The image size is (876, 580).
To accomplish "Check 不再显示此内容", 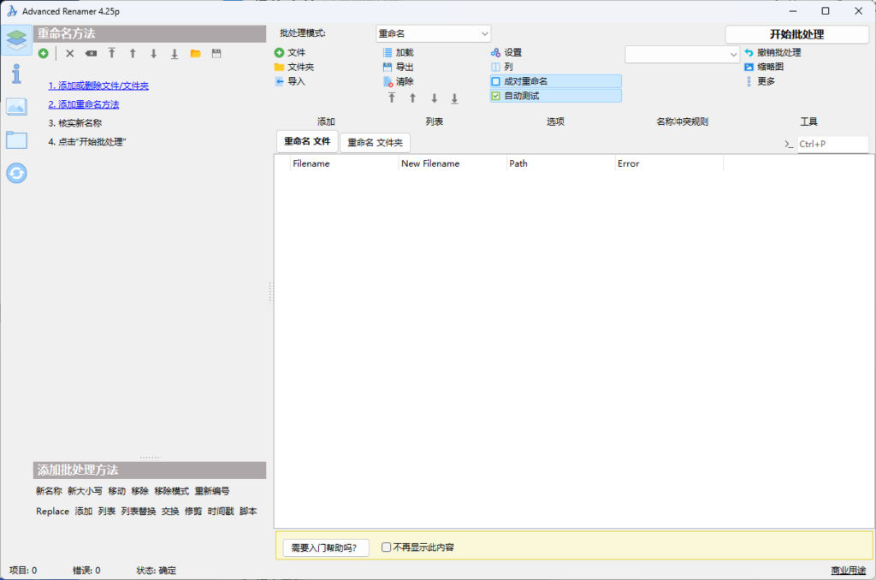I will [417, 547].
